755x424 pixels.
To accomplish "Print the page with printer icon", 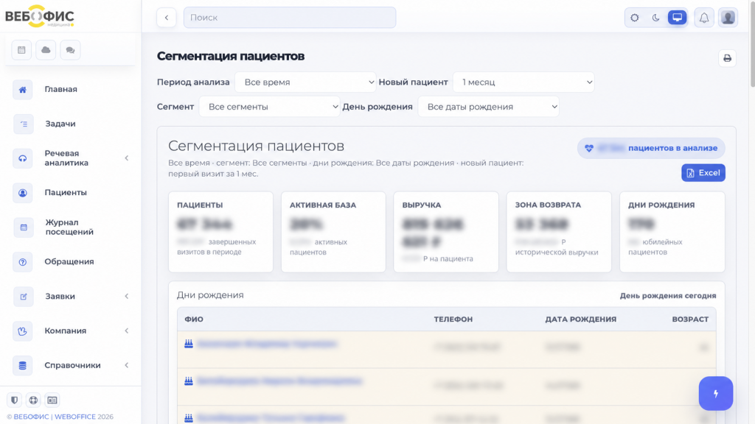I will tap(727, 58).
